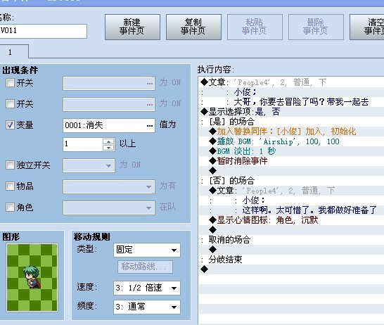Select the [否] 的场合 branch line
This screenshot has height=325, width=384.
pyautogui.click(x=291, y=181)
